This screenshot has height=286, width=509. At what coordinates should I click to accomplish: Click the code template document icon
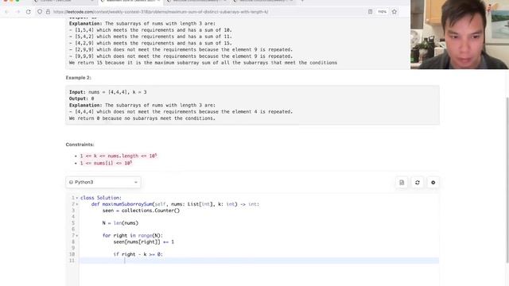402,183
